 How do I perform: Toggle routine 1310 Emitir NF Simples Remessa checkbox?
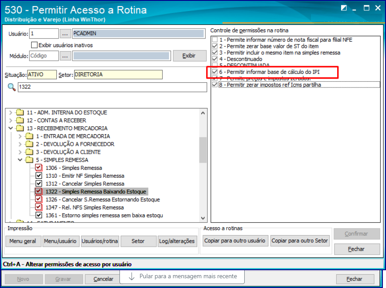(39, 176)
